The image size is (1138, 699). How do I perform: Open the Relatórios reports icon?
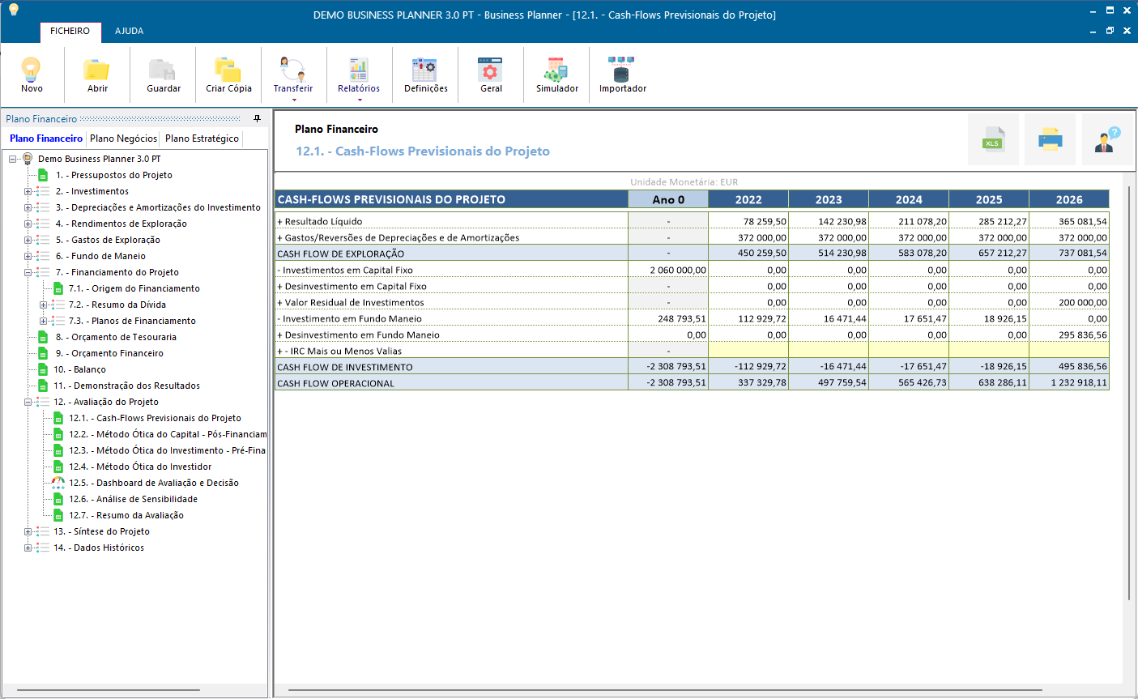point(358,70)
